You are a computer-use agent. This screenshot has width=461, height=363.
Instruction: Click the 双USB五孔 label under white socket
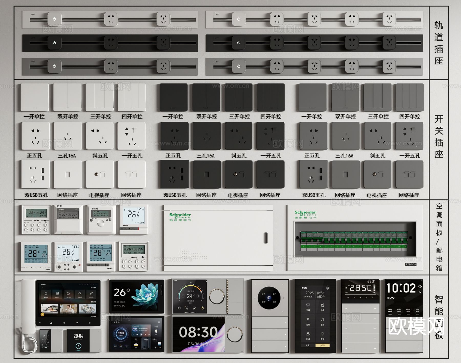pos(36,195)
